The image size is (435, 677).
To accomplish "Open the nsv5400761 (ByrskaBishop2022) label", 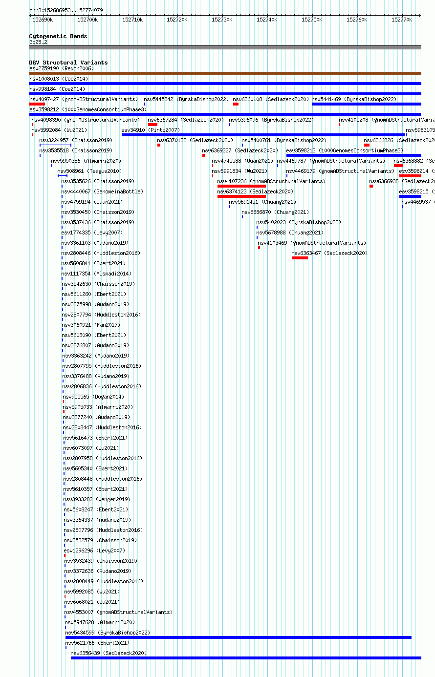I will tap(284, 140).
